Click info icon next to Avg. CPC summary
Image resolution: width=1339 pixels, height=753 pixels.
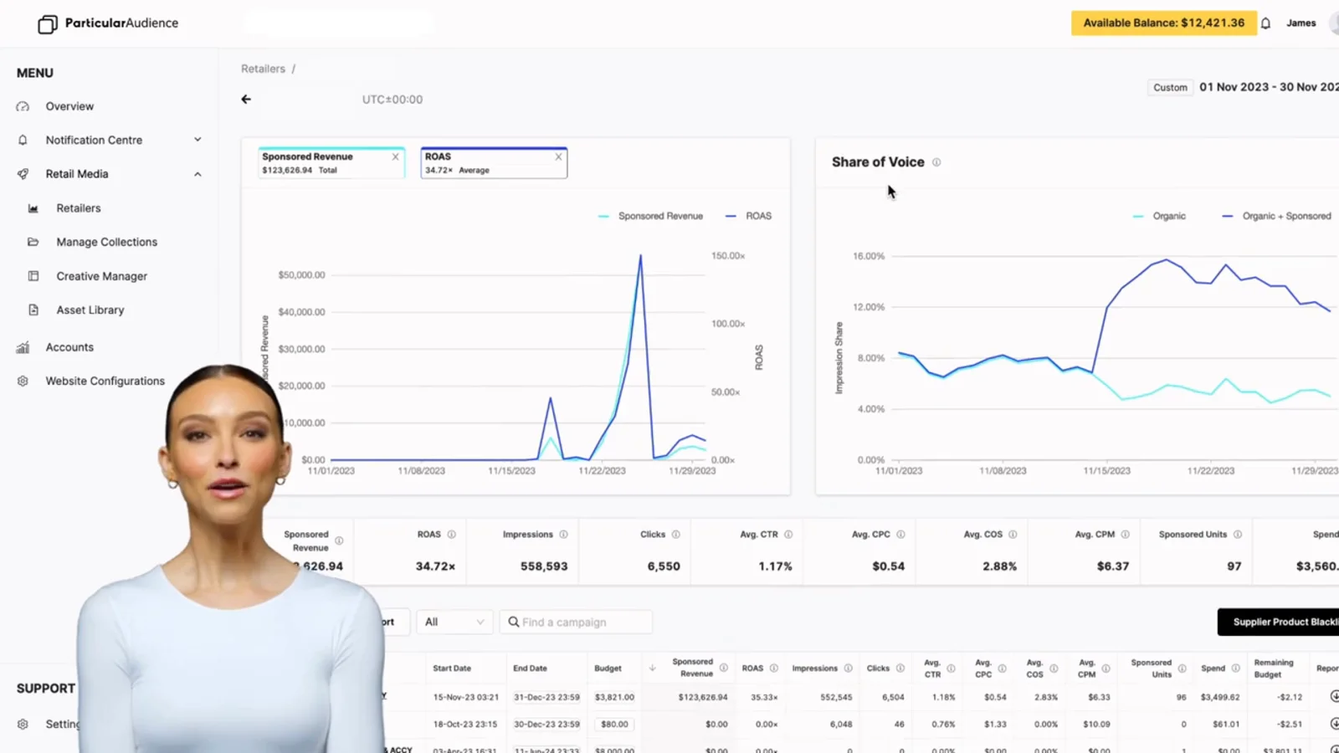click(900, 535)
